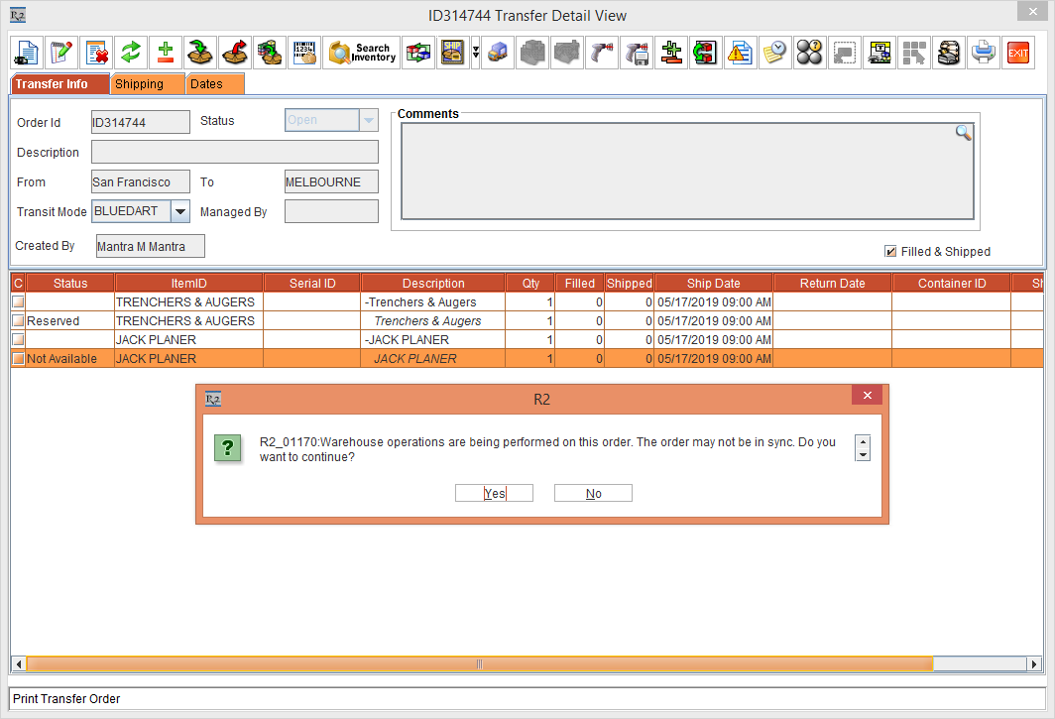Click No to cancel the warning
Screen dimensions: 1055x719
tap(592, 493)
